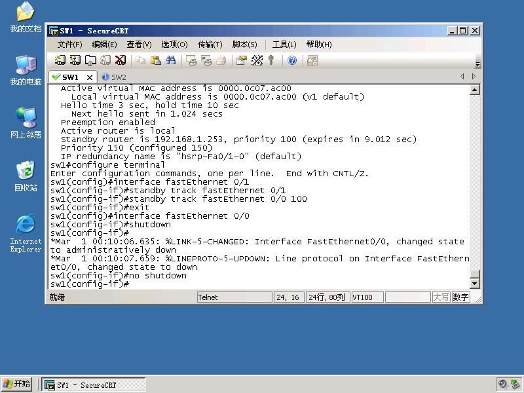Screen dimensions: 524x393
Task: Click the '24行, 80列' status field
Action: [327, 297]
